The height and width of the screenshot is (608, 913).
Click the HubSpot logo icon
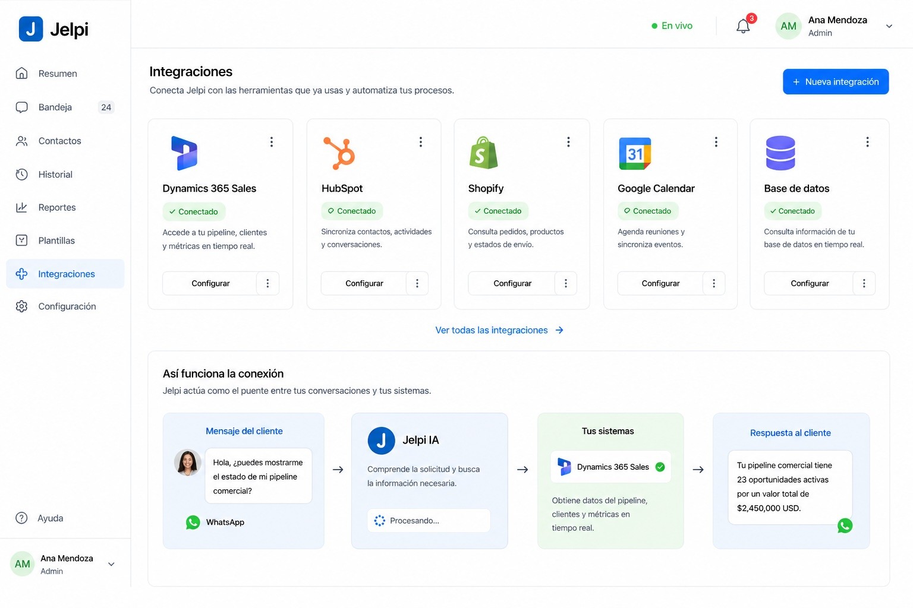(x=339, y=153)
